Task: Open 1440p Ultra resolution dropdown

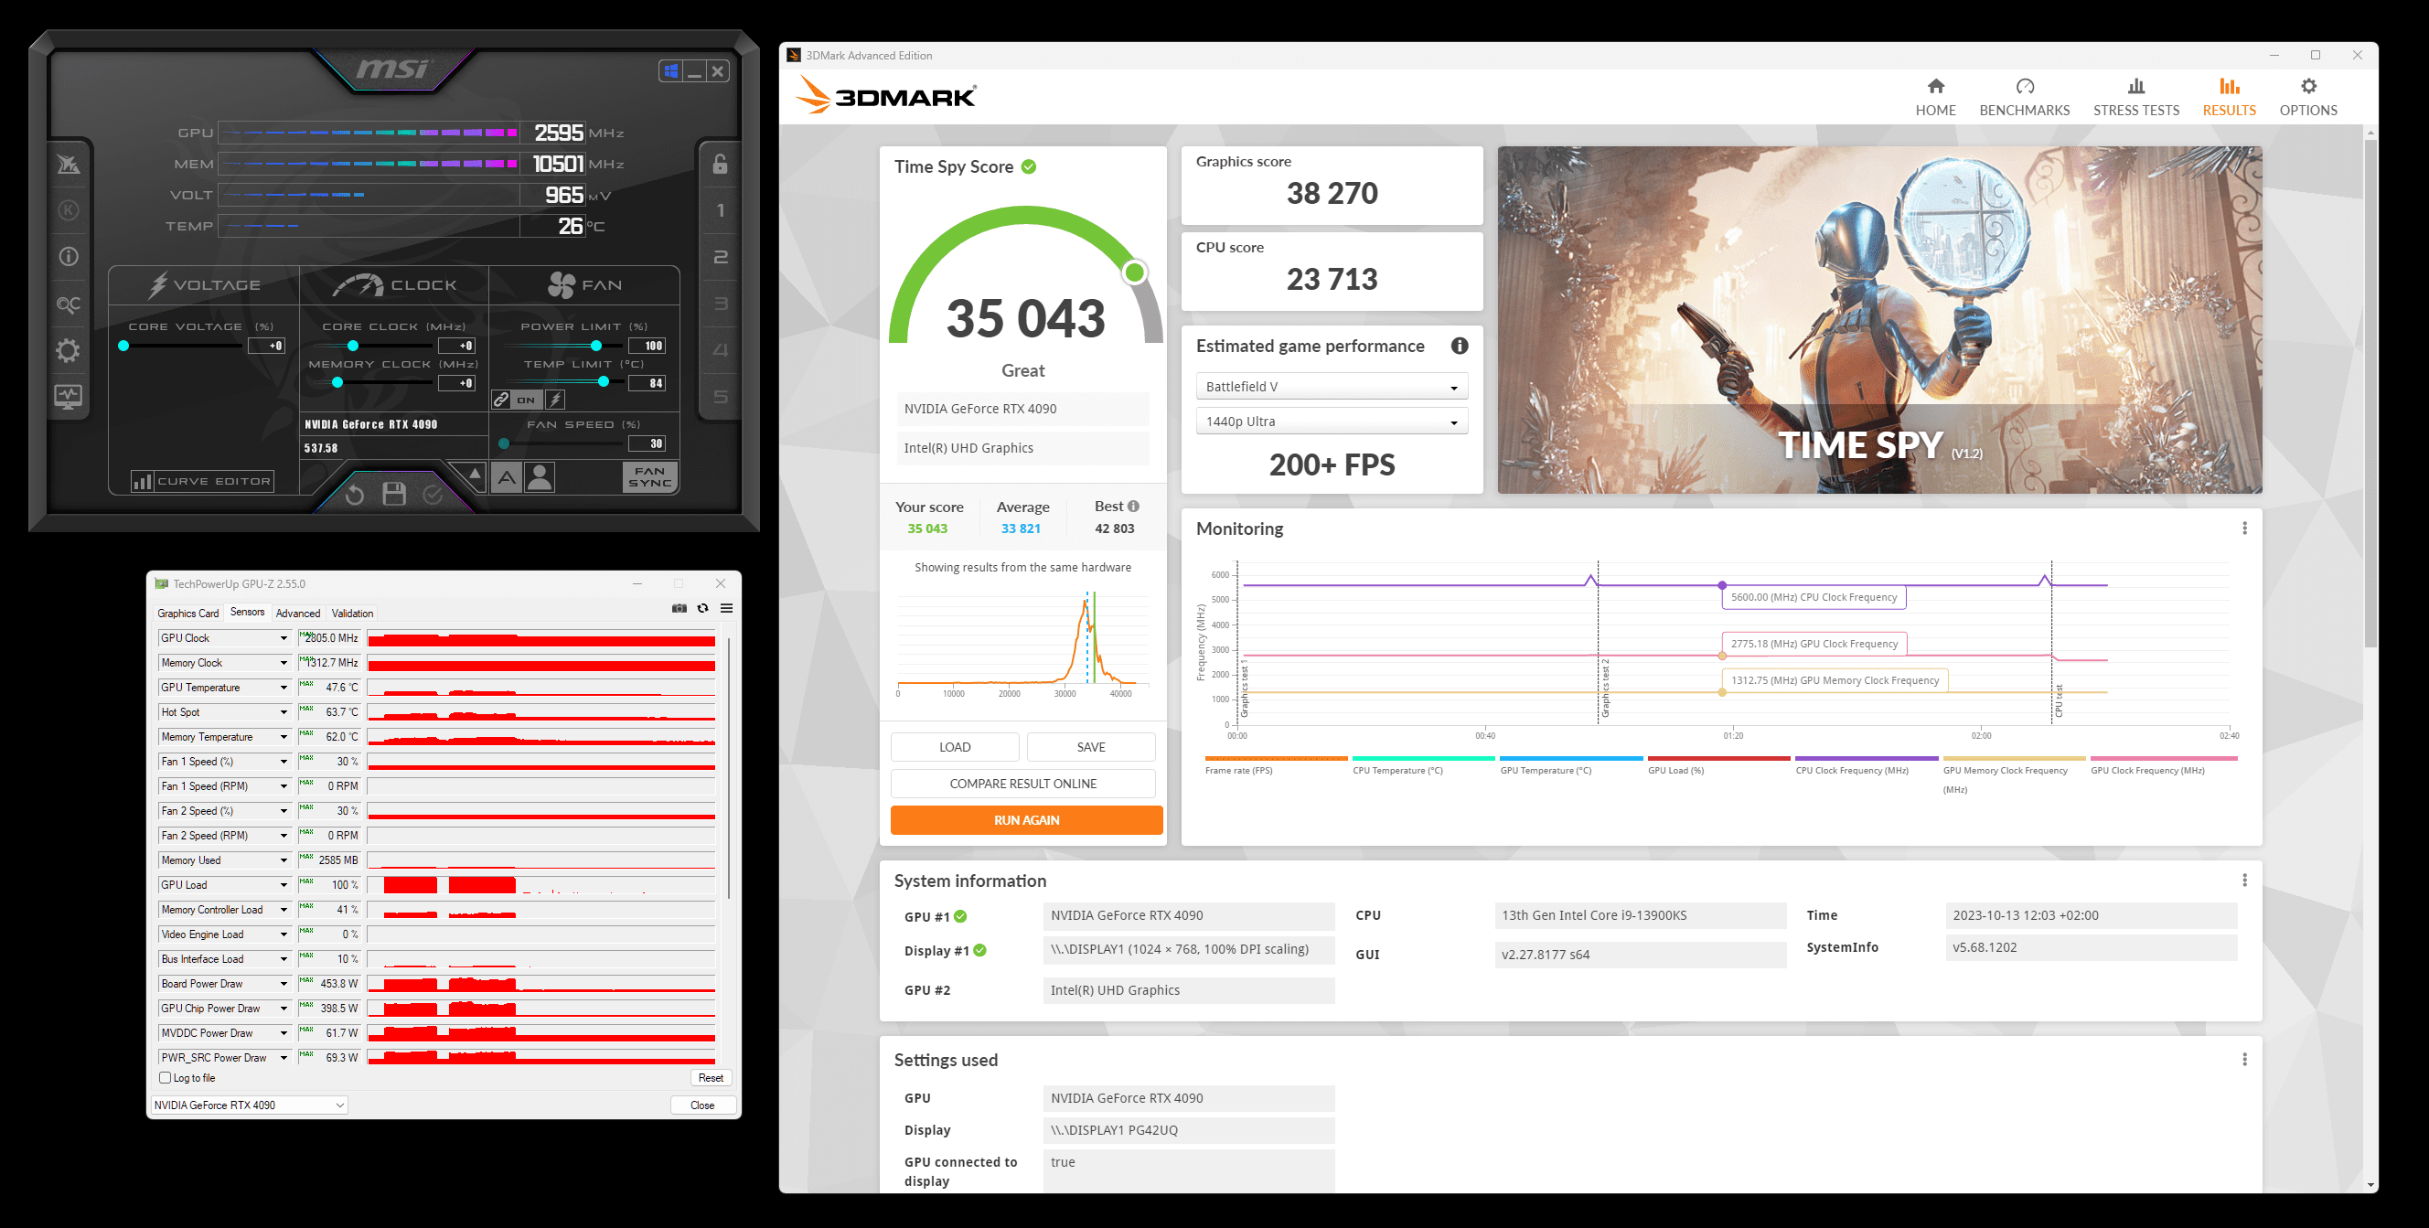Action: tap(1331, 422)
